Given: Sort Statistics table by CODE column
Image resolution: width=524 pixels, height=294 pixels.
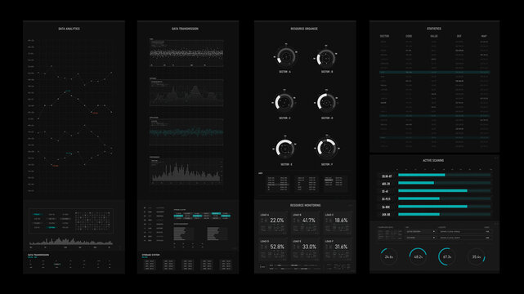Looking at the screenshot, I should coord(409,36).
